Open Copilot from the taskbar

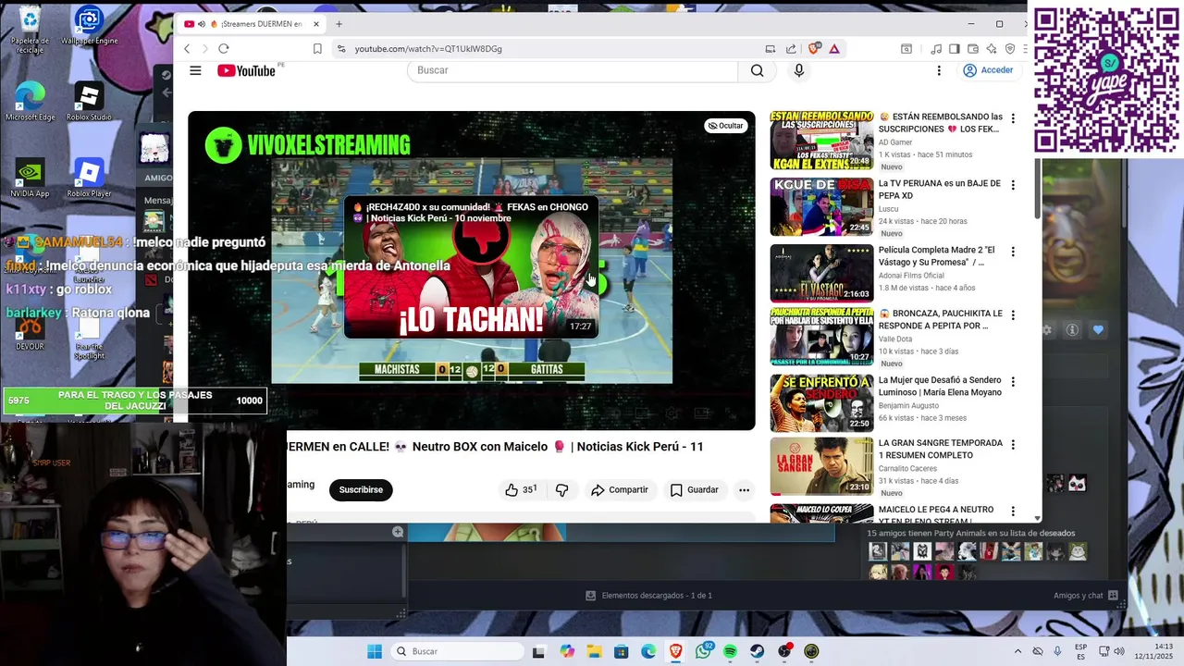pos(567,651)
